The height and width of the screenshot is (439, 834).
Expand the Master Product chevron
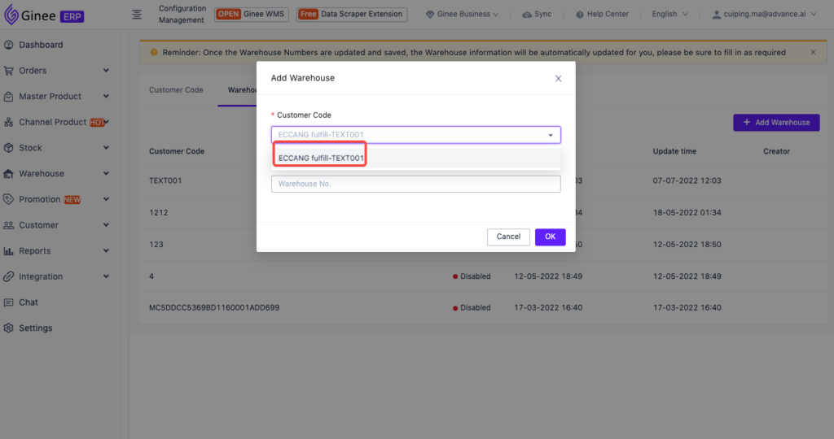pyautogui.click(x=106, y=96)
